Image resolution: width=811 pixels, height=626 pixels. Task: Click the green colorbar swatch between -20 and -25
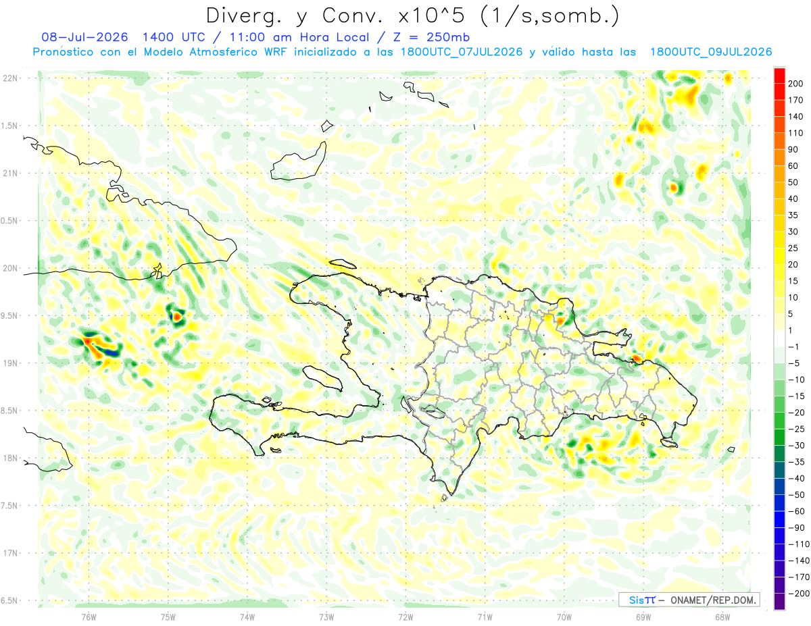tap(779, 421)
